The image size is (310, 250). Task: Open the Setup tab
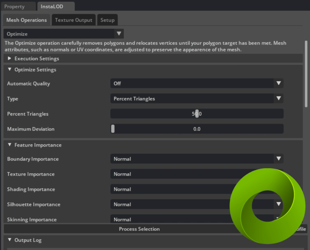(107, 20)
